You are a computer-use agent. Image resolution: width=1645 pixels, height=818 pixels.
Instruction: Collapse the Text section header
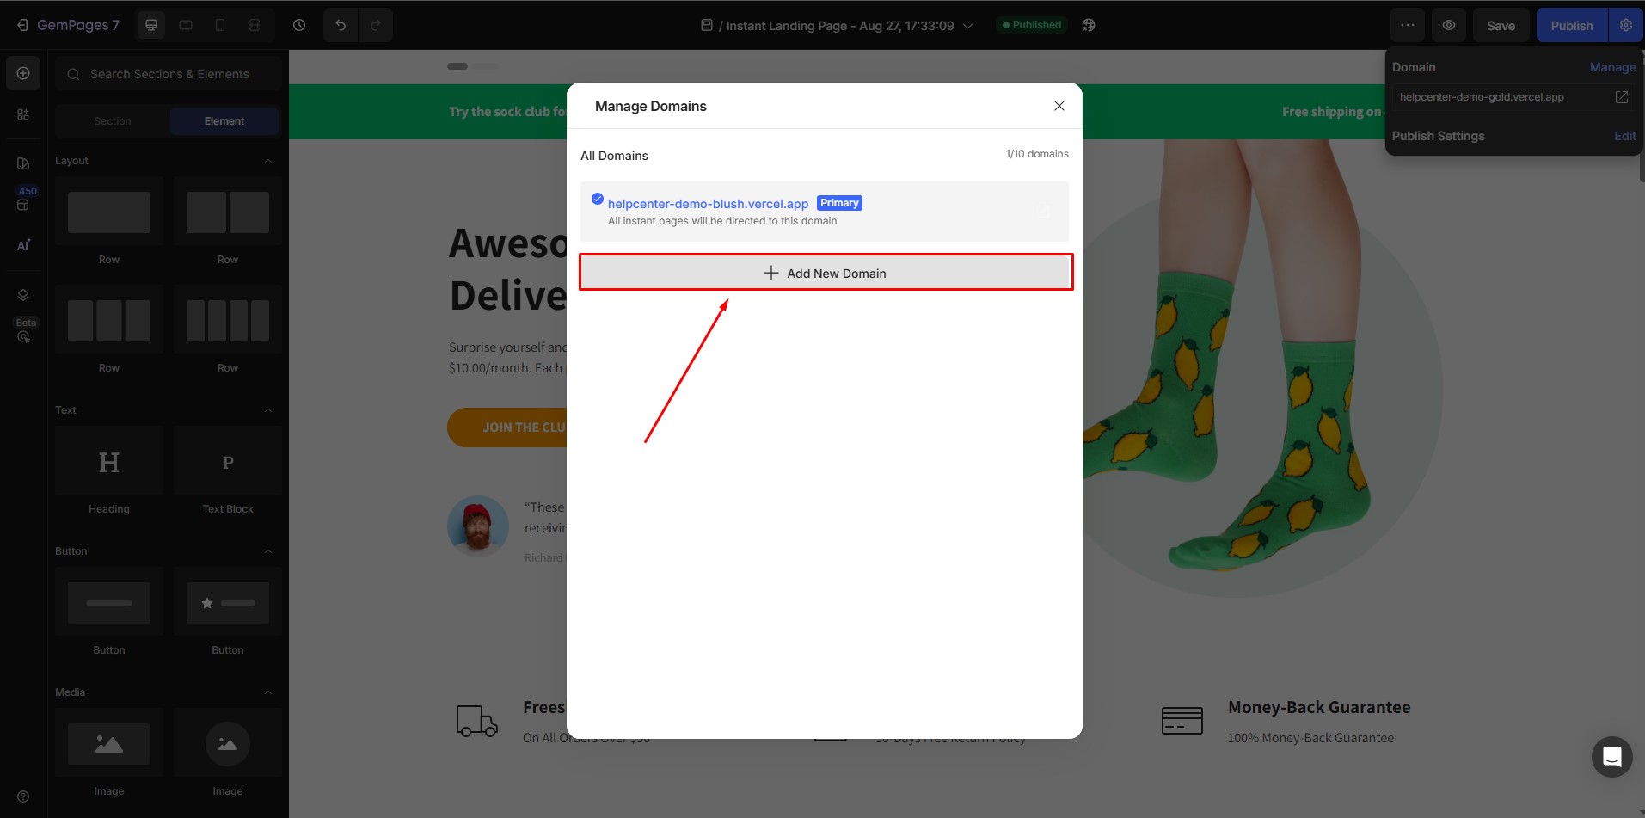268,410
